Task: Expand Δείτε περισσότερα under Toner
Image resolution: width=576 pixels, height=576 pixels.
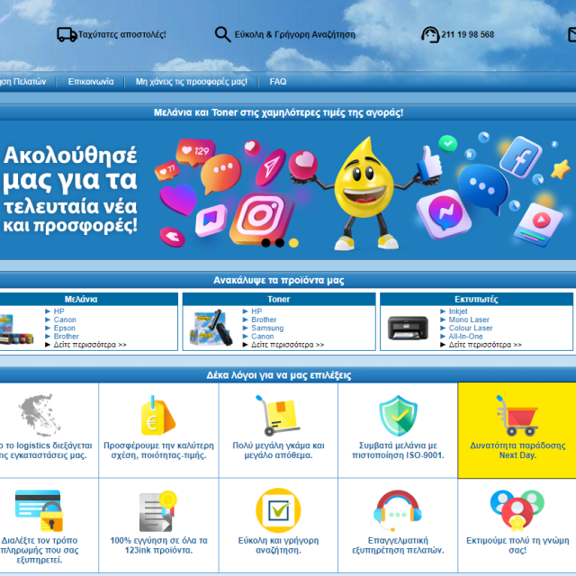Action: click(288, 345)
